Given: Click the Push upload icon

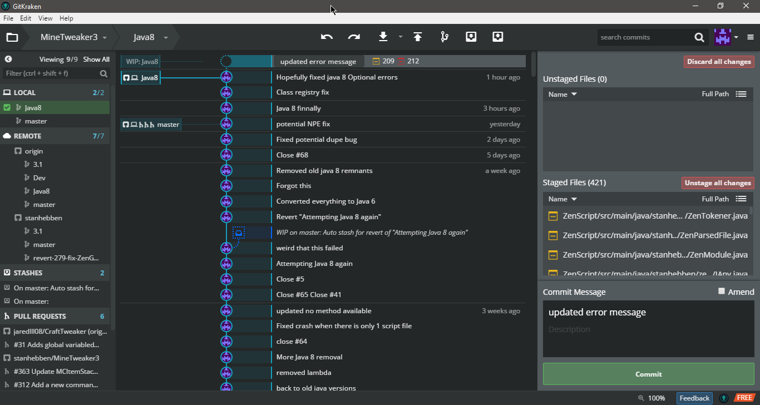Looking at the screenshot, I should click(417, 37).
